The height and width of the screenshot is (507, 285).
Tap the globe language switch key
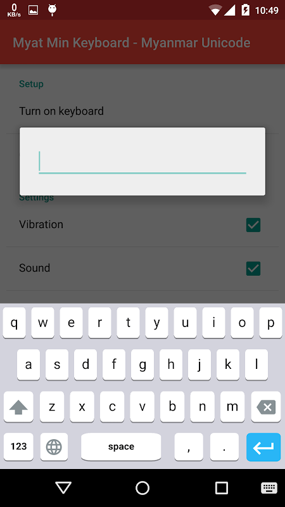click(x=54, y=447)
